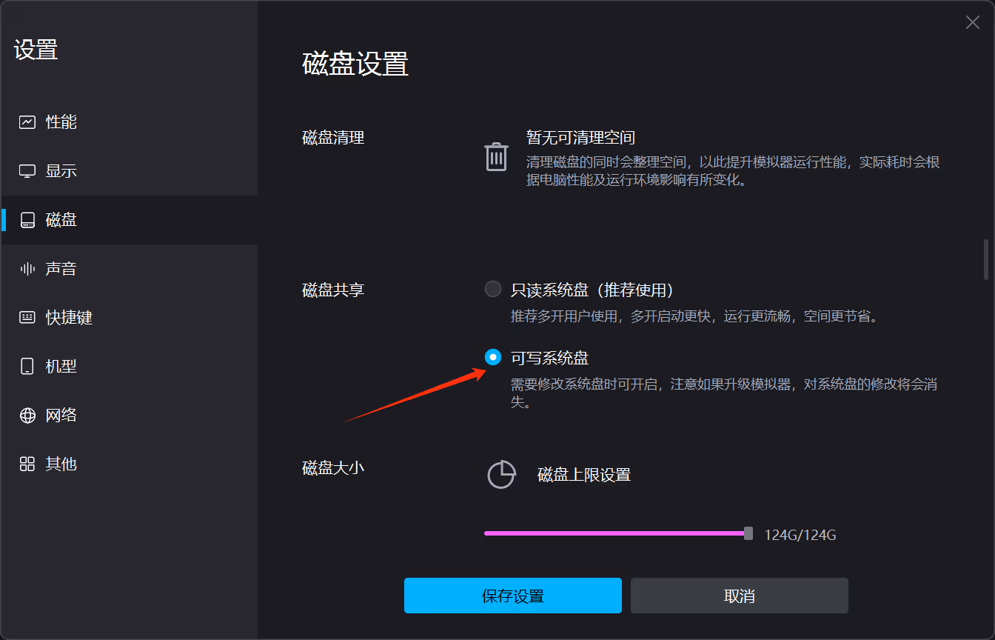Go to the 其他 settings section
995x640 pixels.
pos(61,464)
